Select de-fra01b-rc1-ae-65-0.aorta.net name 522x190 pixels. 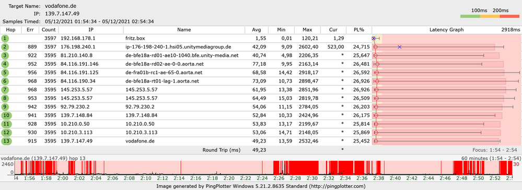[164, 73]
